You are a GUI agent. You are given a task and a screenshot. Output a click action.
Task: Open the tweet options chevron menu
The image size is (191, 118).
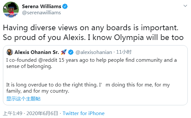tap(185, 6)
